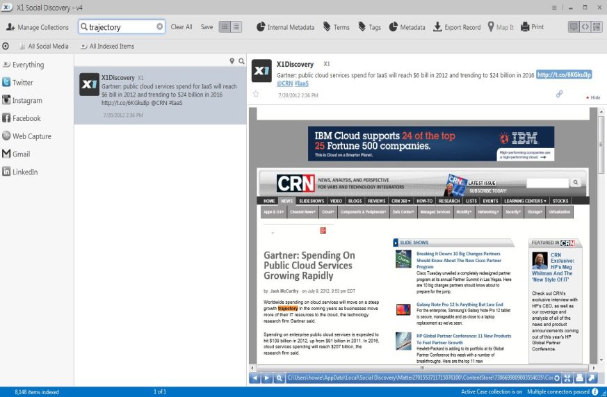Image resolution: width=607 pixels, height=397 pixels.
Task: Click the CRN logo on the page
Action: tap(296, 183)
